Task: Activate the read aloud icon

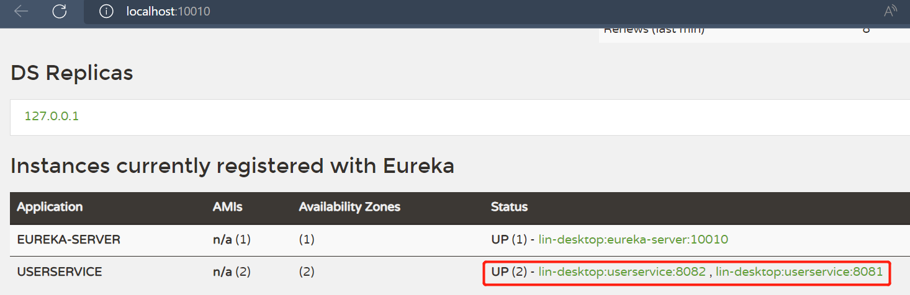Action: coord(891,11)
